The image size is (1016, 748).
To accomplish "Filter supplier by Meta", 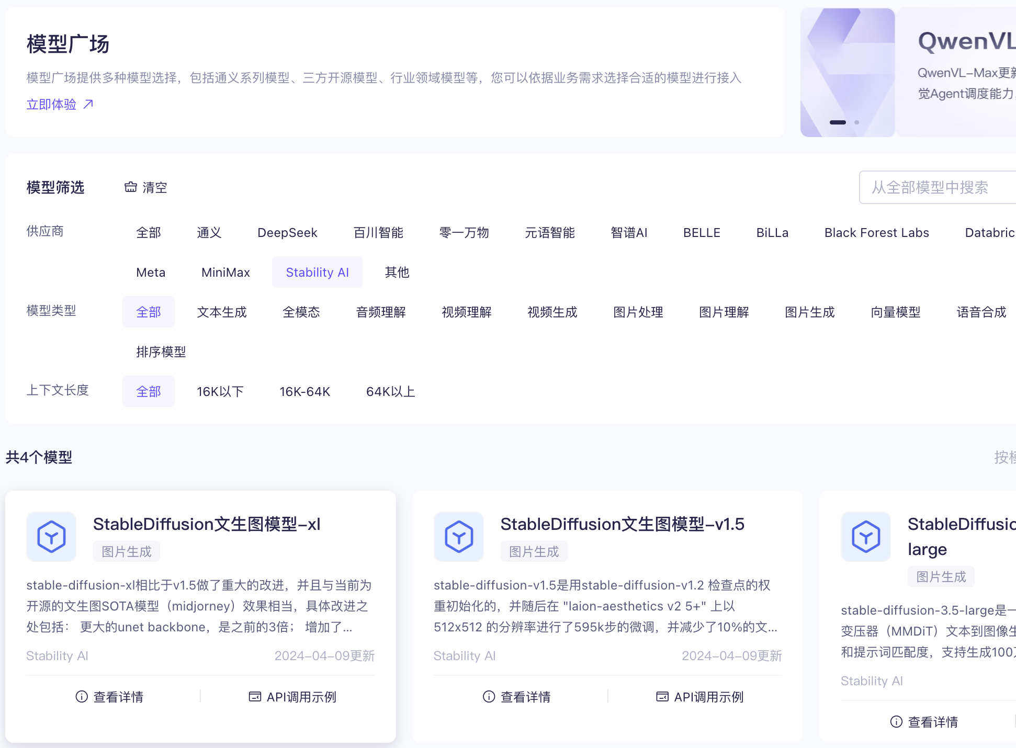I will click(x=151, y=273).
